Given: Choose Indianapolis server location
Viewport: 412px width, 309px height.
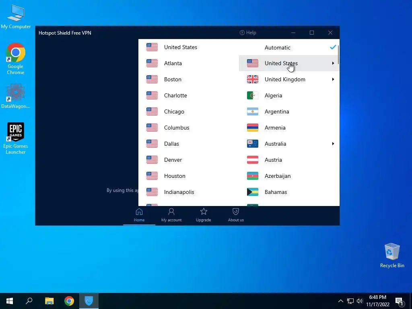Looking at the screenshot, I should click(x=189, y=192).
